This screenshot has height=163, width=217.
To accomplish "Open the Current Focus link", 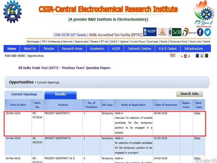I will 138,42.
